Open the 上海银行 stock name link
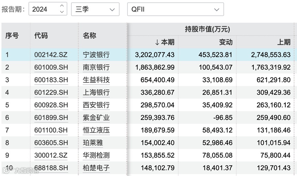Screen dimensions: 297x176 click(96, 92)
